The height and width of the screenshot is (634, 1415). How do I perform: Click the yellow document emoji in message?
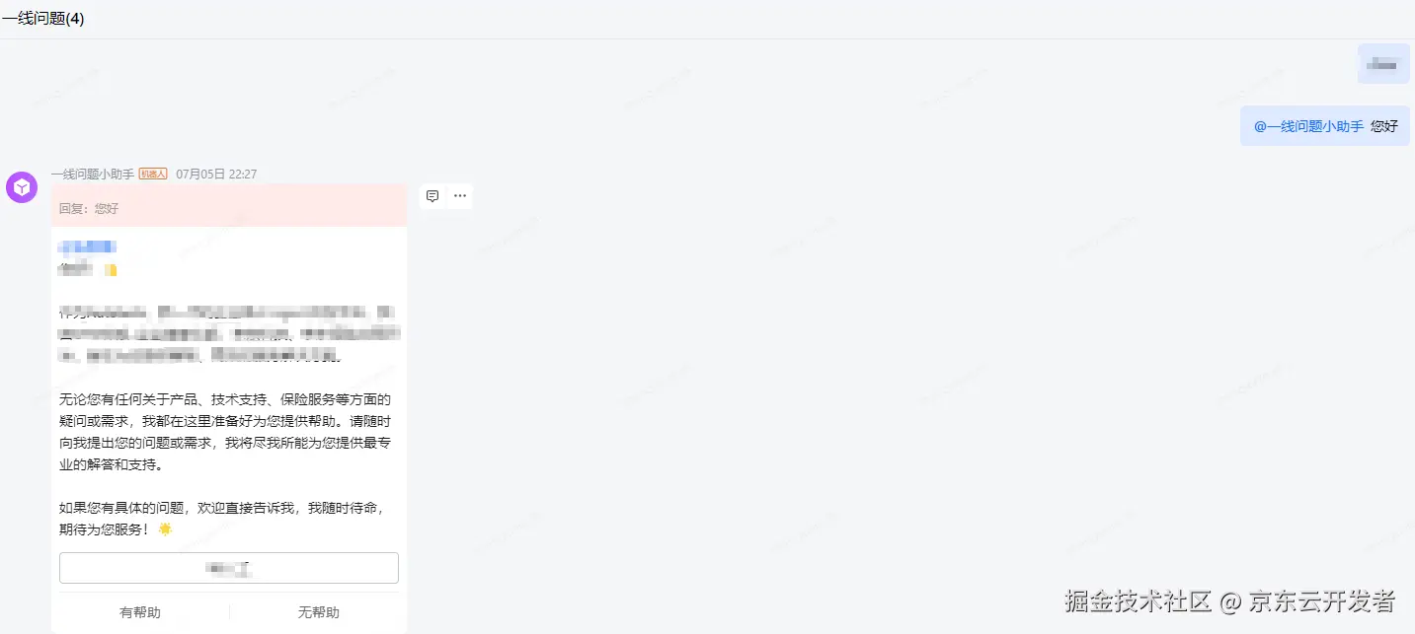pos(112,269)
